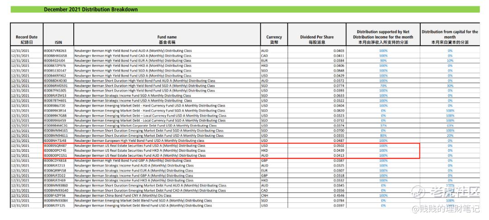Click the '90%' net income cell
The image size is (489, 220).
pyautogui.click(x=384, y=61)
